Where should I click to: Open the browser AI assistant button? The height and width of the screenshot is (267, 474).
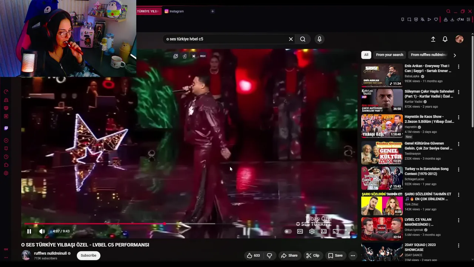point(460,20)
